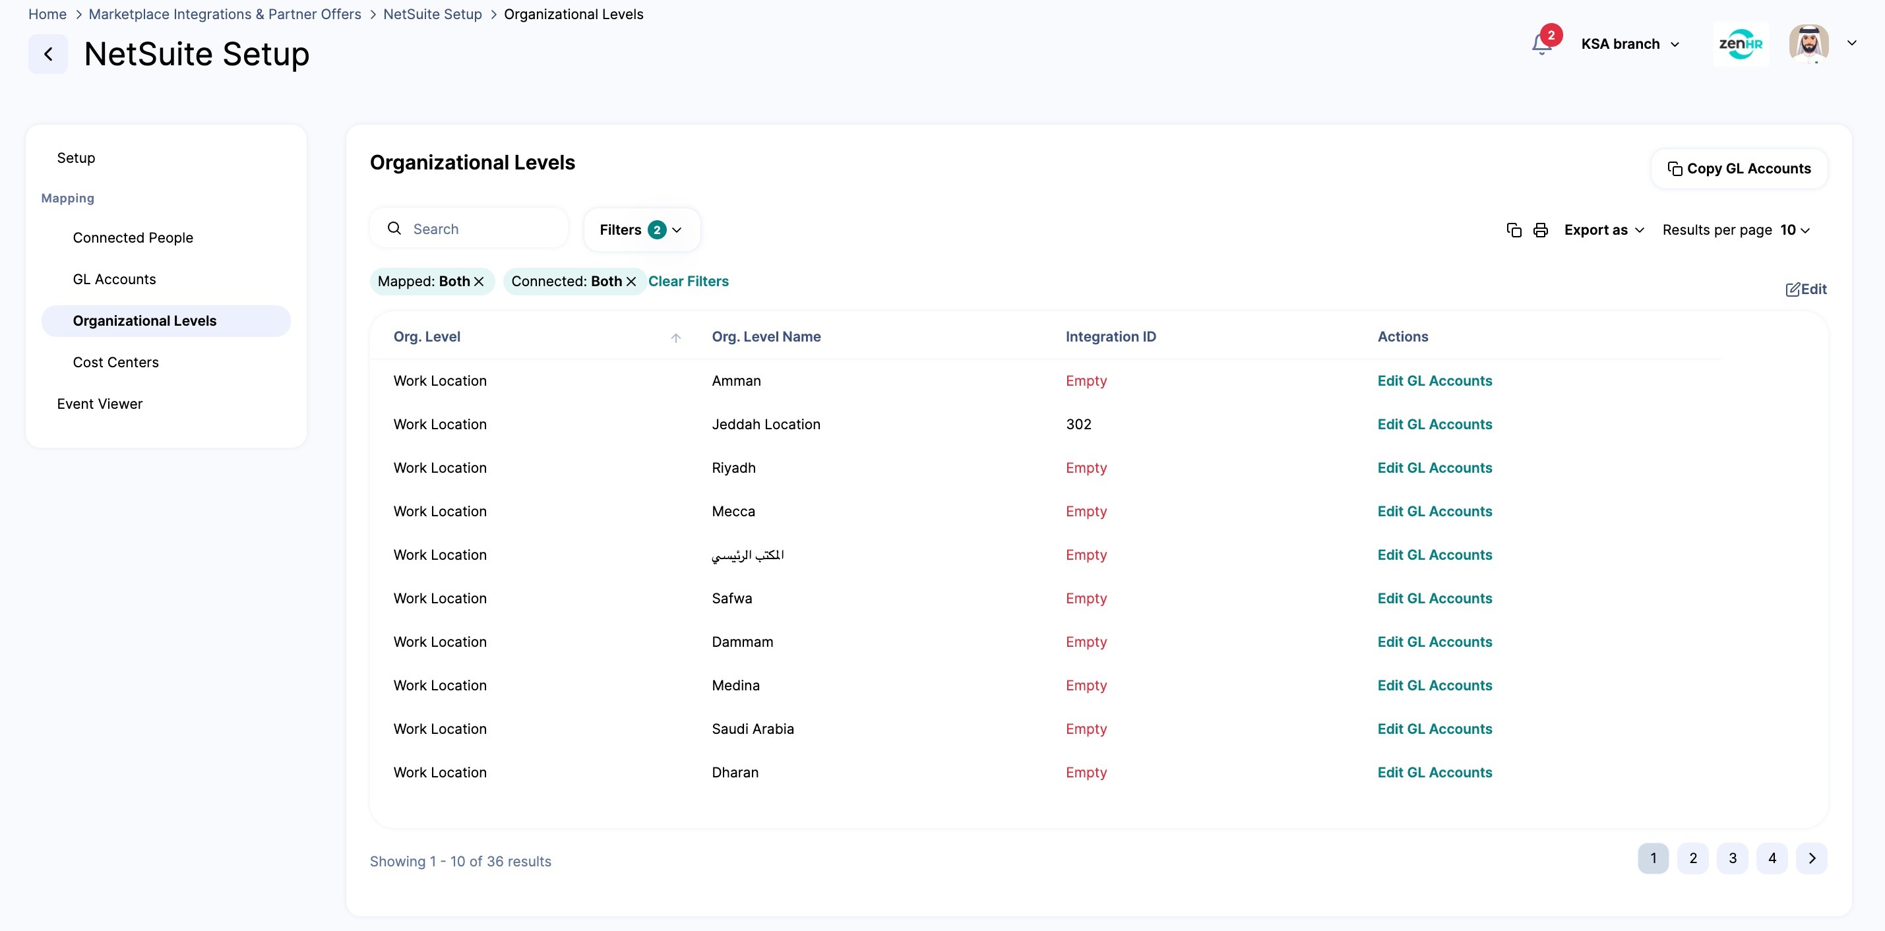Edit GL Accounts for Jeddah Location
This screenshot has height=931, width=1885.
[x=1435, y=424]
